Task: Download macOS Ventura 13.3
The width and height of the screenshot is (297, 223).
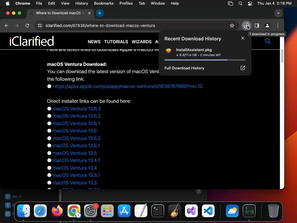Action: tap(75, 183)
